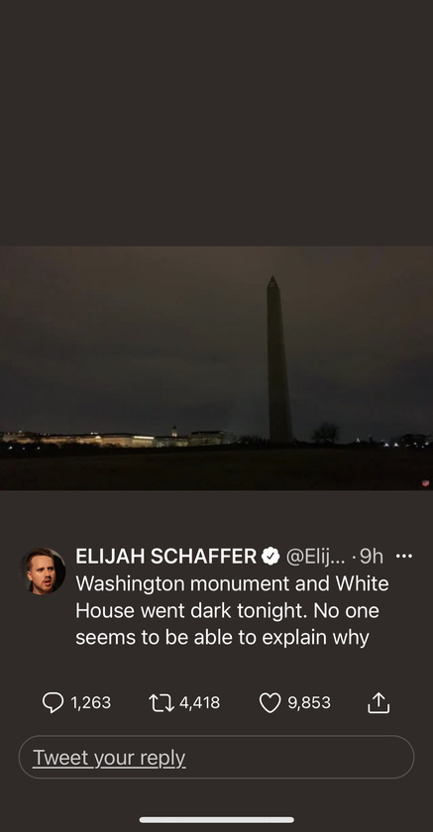Open the three-dot more options menu

404,556
